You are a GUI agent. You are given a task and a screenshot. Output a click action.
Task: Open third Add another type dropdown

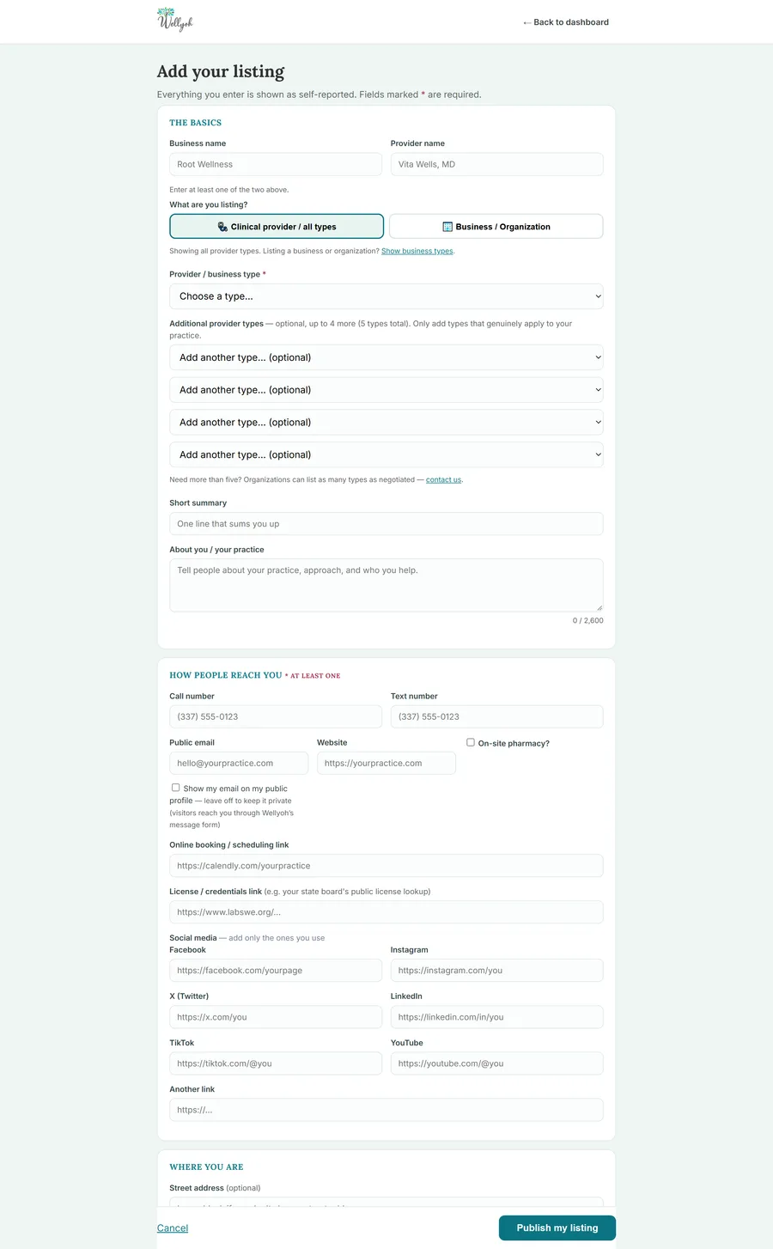[386, 423]
